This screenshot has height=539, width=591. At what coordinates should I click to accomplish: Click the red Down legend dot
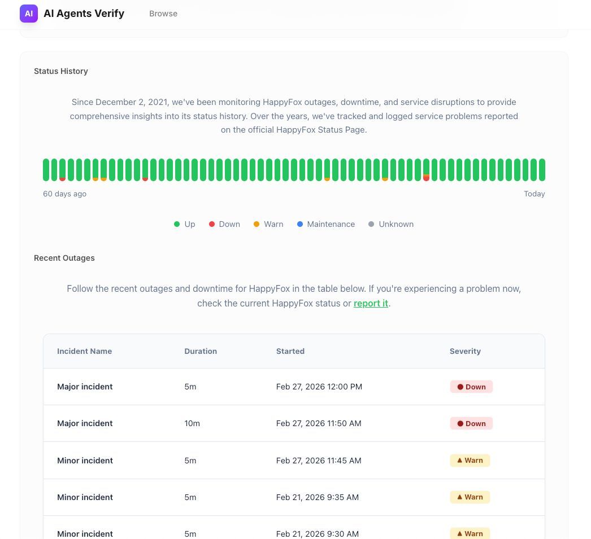[x=212, y=224]
